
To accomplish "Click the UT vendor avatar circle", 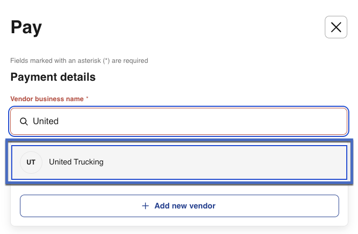I will click(x=31, y=162).
